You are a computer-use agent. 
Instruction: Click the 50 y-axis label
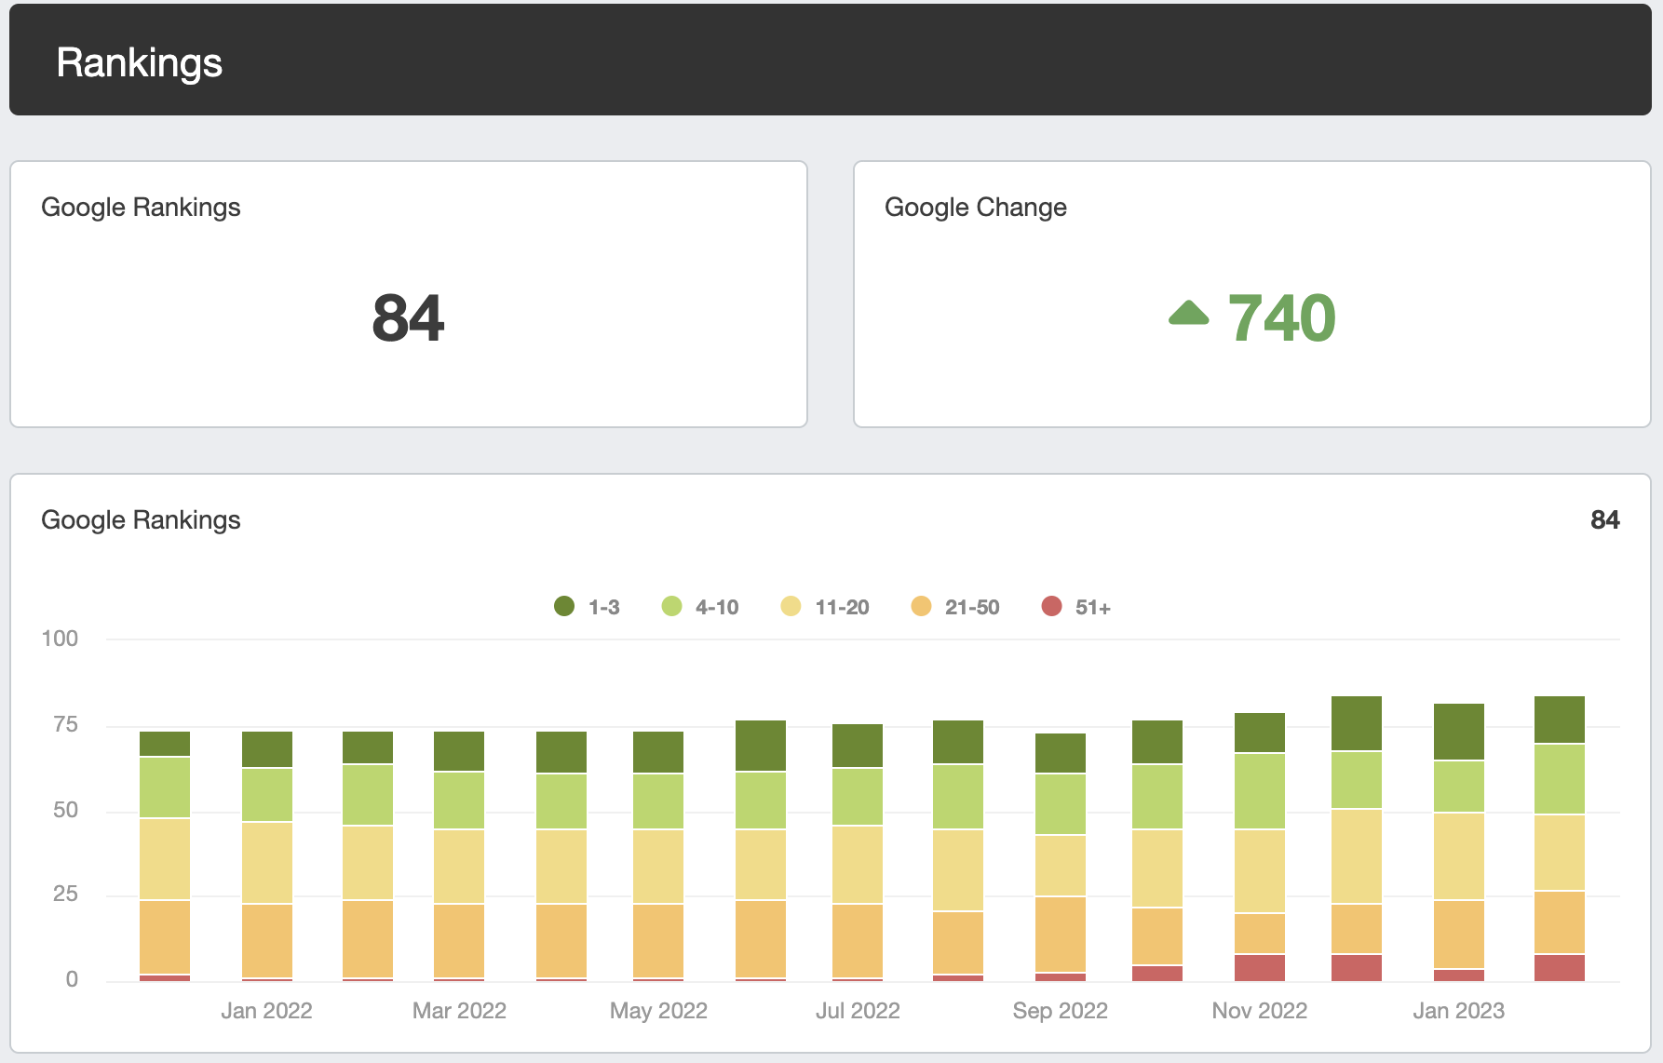tap(65, 810)
